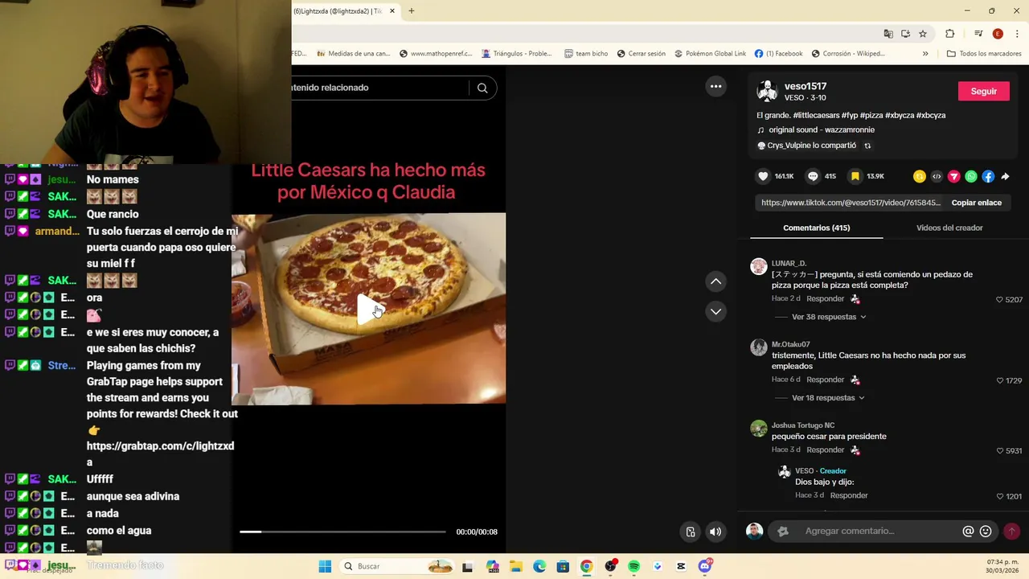The height and width of the screenshot is (579, 1029).
Task: Click Responder under Mr.Otaku07 comment
Action: [825, 380]
